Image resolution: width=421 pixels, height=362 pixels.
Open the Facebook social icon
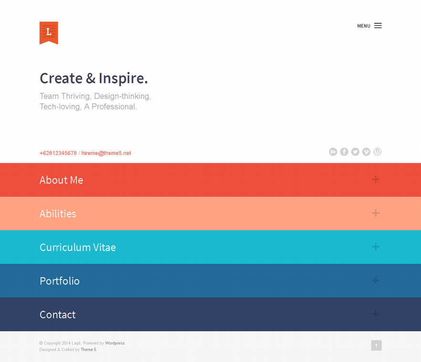(x=344, y=152)
